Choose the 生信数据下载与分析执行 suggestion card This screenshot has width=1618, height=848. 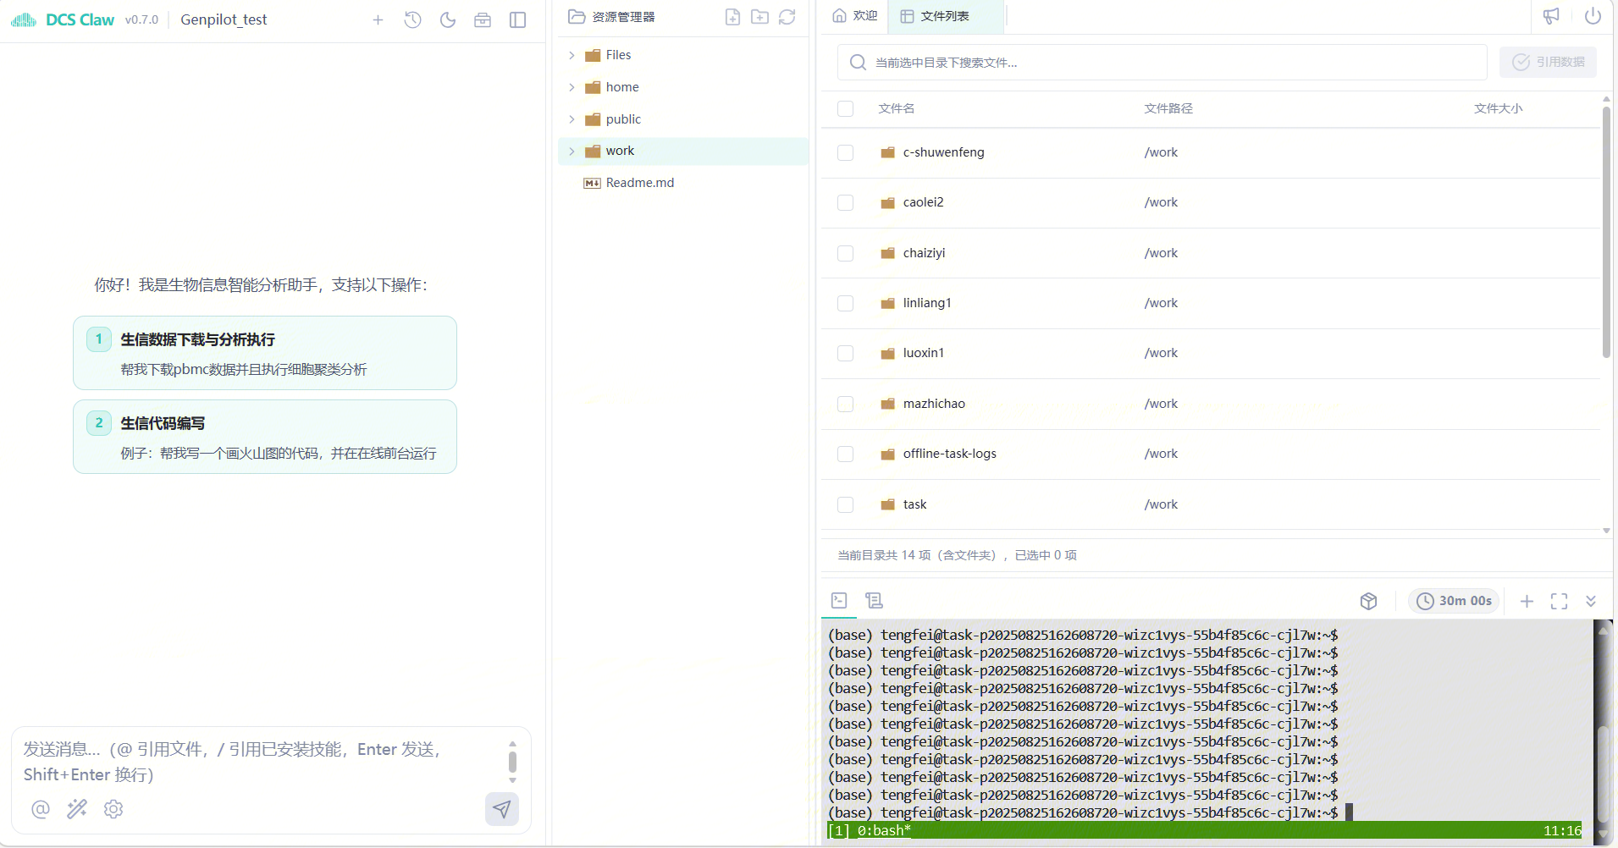click(265, 353)
